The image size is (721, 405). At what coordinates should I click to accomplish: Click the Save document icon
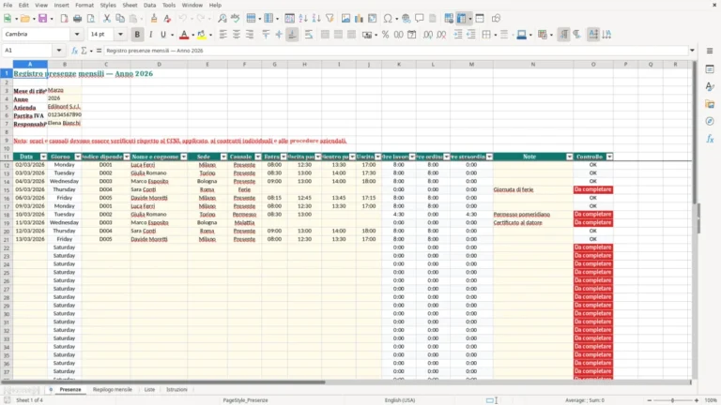(42, 19)
